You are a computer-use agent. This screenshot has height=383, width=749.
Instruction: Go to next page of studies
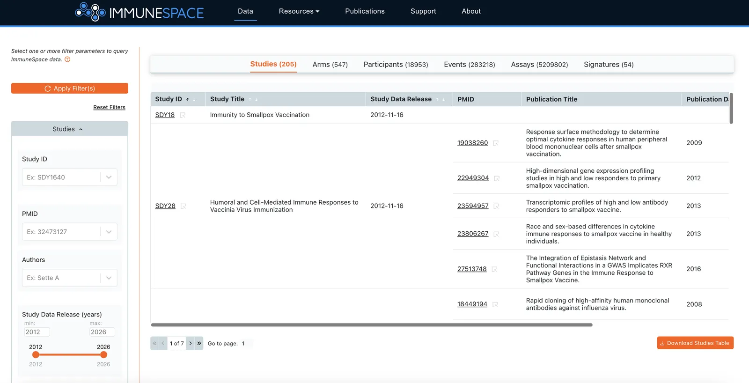[x=191, y=343]
